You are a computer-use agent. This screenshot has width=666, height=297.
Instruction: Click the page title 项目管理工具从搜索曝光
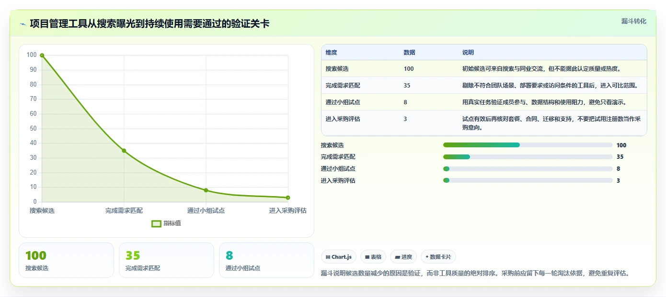coord(149,23)
